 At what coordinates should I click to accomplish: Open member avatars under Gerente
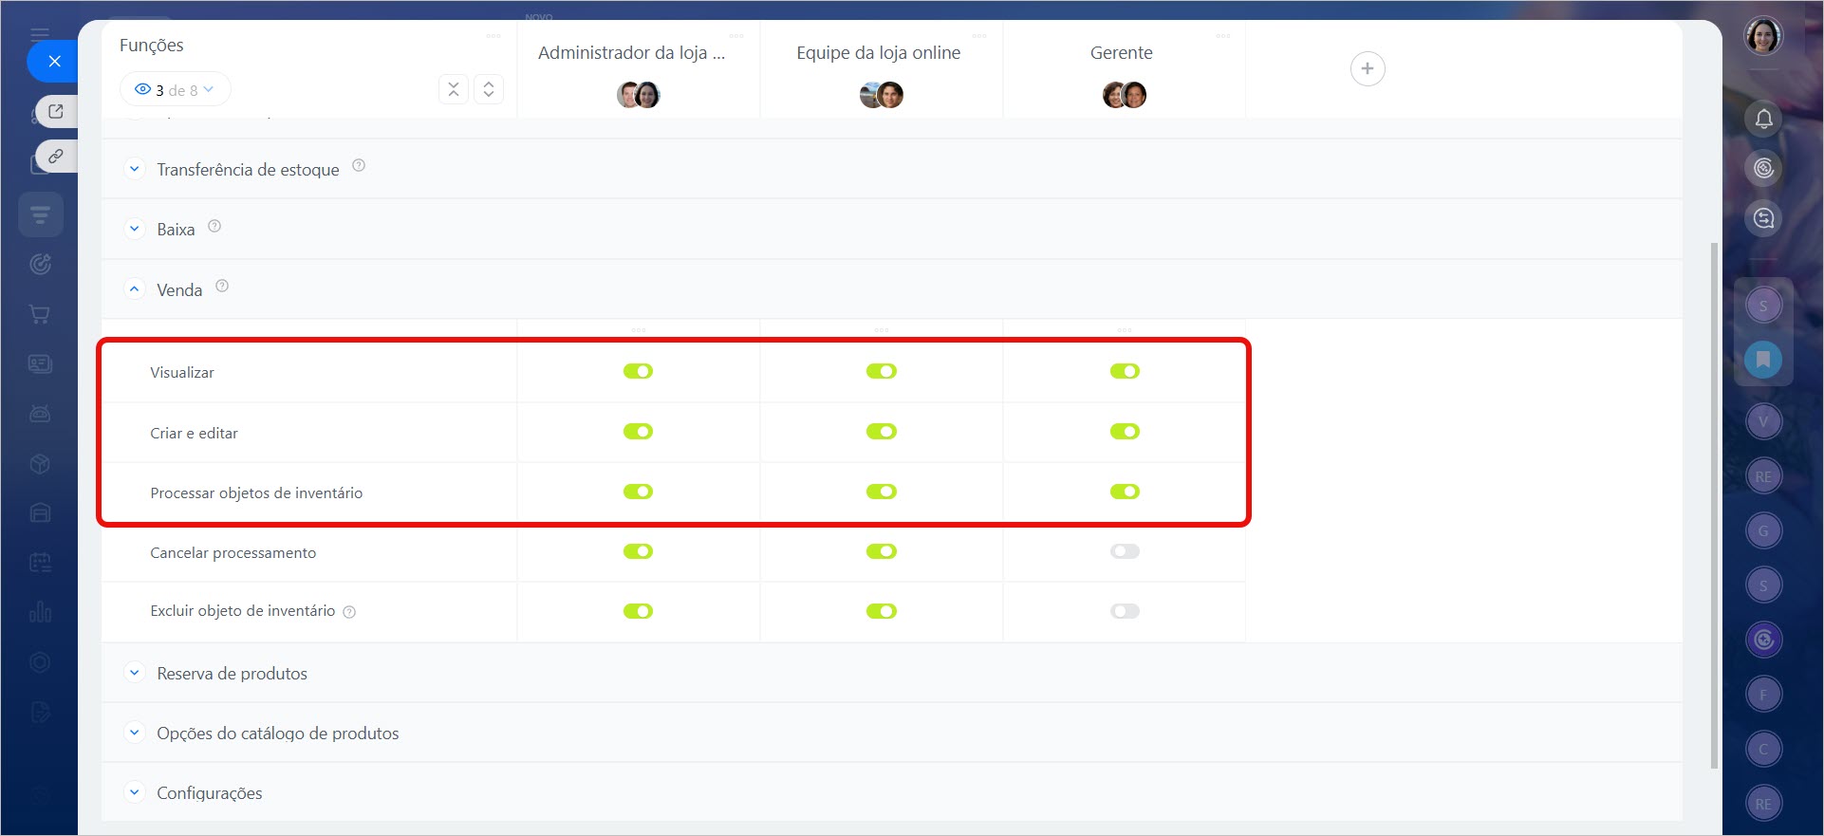[x=1125, y=95]
